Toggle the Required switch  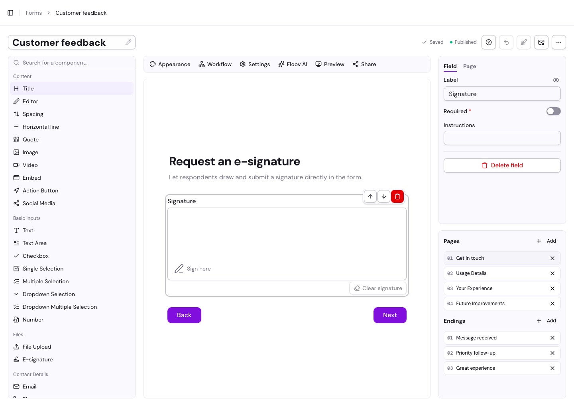[553, 112]
